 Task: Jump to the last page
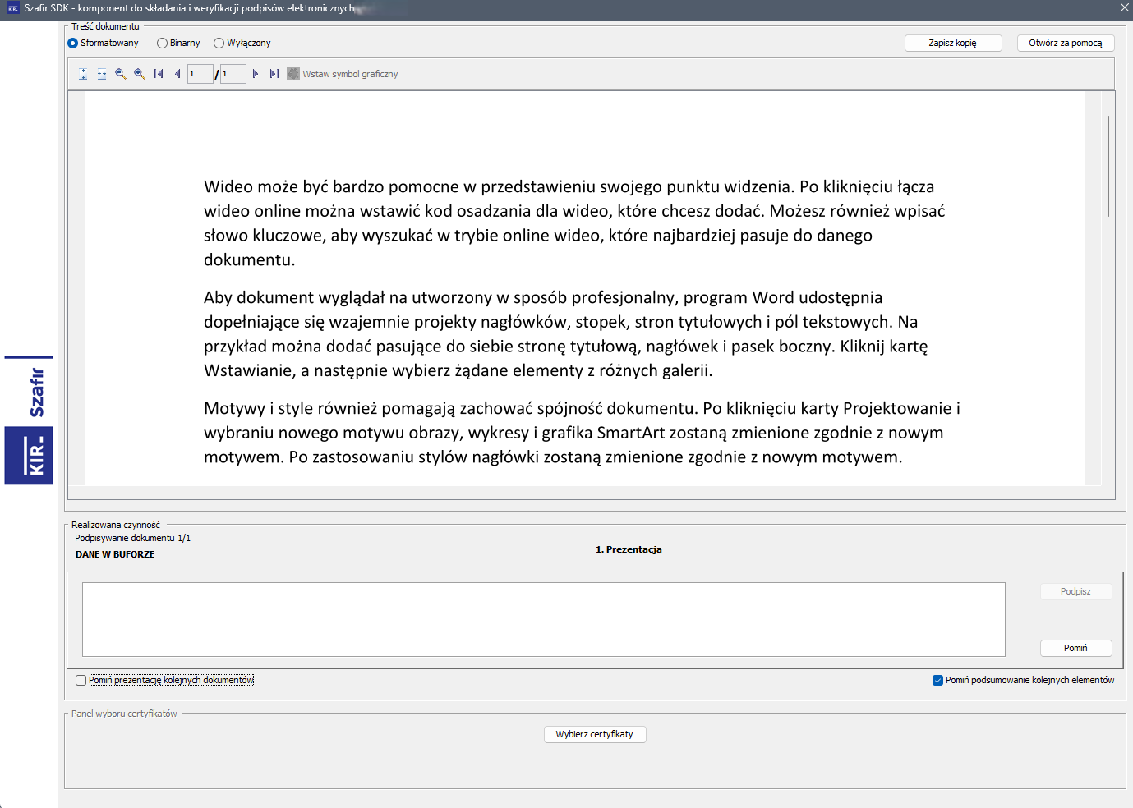(x=274, y=74)
